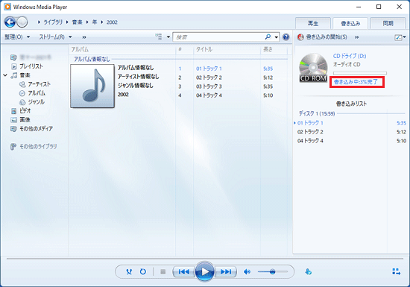
Task: Click 2002 in the breadcrumb
Action: click(112, 22)
